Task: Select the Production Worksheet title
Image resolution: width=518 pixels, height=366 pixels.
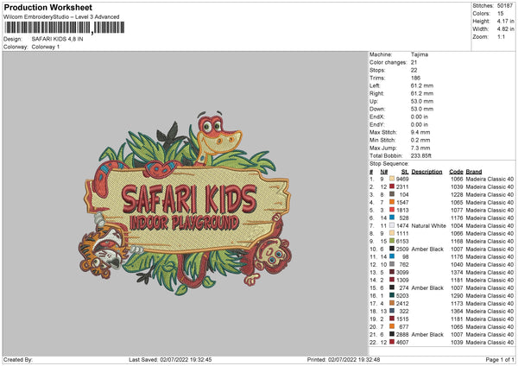Action: (47, 7)
